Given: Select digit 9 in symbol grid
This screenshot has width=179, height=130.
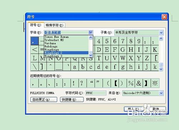Looking at the screenshot, I should 139,41.
